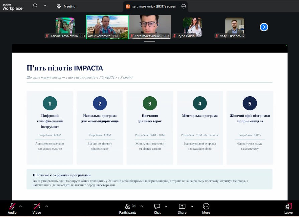The image size is (299, 217).
Task: Unmute microphone with Audio icon
Action: (x=12, y=206)
